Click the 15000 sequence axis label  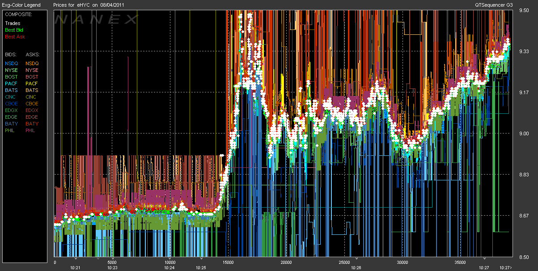(228, 263)
